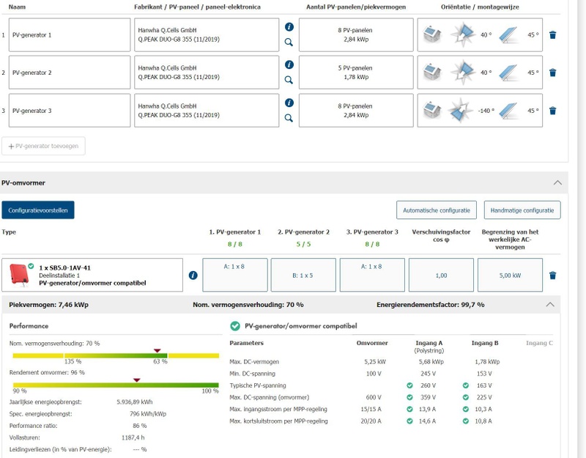The width and height of the screenshot is (586, 458).
Task: Click the Rendement omvormer indicator bar
Action: [x=116, y=385]
